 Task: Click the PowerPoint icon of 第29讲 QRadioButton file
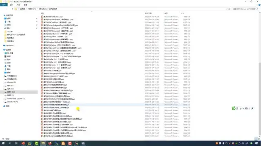pyautogui.click(x=42, y=19)
